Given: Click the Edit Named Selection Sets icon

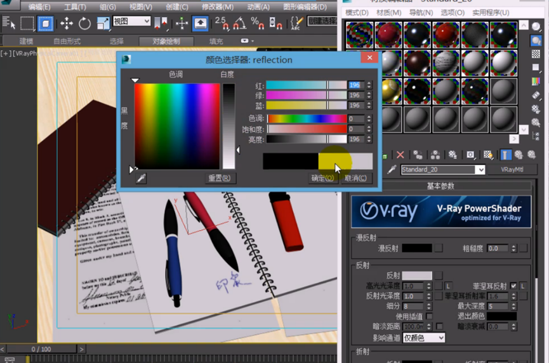Looking at the screenshot, I should click(x=297, y=23).
